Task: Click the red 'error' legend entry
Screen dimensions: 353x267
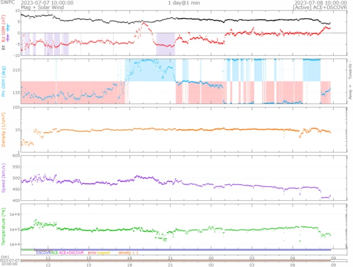Action: point(92,253)
